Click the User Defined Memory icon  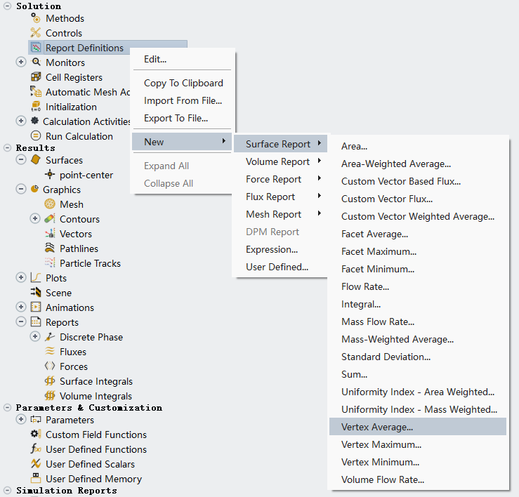click(x=36, y=479)
